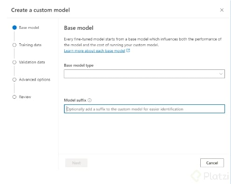Go to the Validation data step

(x=32, y=62)
